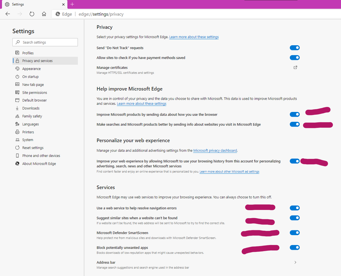Click the Languages icon
341x276 pixels.
[x=17, y=124]
